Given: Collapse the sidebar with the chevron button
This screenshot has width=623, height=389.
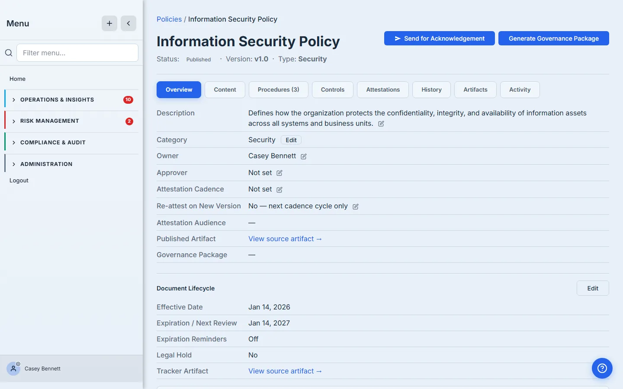Looking at the screenshot, I should pyautogui.click(x=128, y=23).
